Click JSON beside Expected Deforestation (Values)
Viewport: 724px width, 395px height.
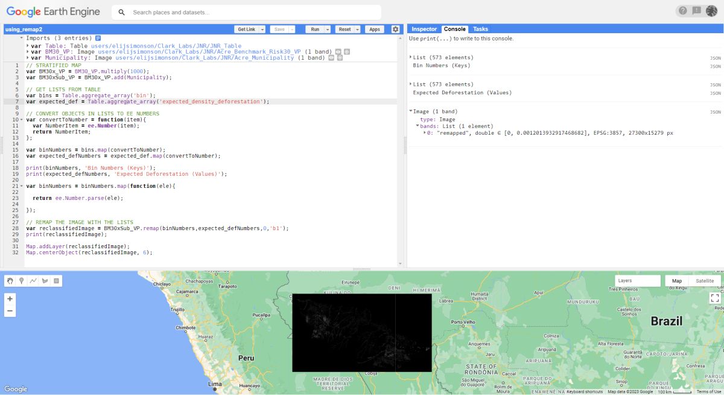715,93
